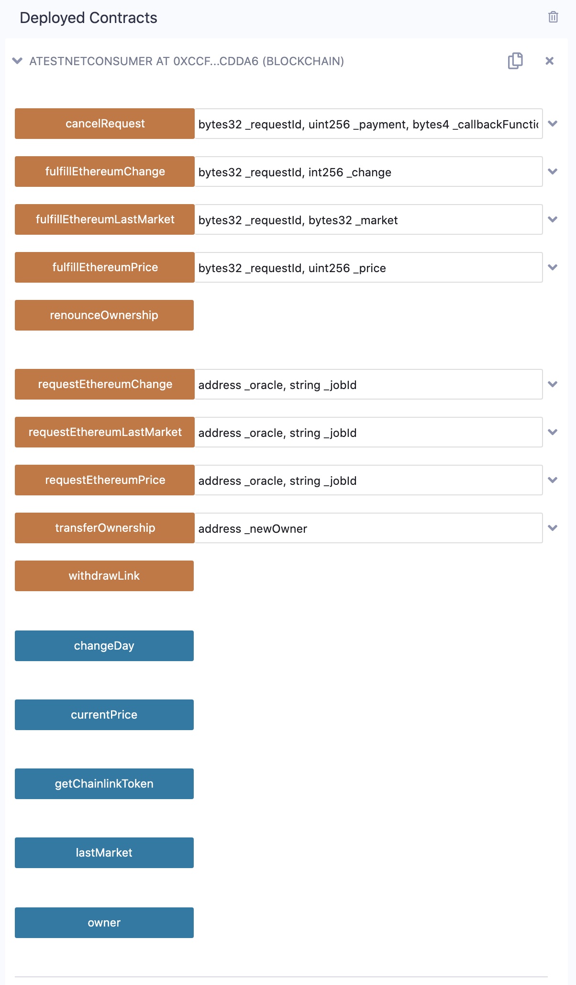Focus the fulfillEthereumLastMarket arguments input
This screenshot has height=985, width=576.
pos(368,219)
